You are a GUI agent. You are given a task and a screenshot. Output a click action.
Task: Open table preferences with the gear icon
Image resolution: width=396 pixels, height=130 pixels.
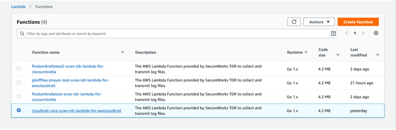coord(376,33)
